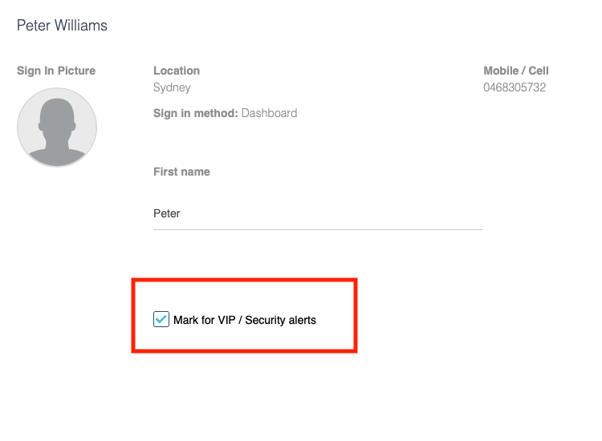Click the 'Security alerts' words in the checkbox label
Viewport: 602px width, 441px height.
point(280,320)
